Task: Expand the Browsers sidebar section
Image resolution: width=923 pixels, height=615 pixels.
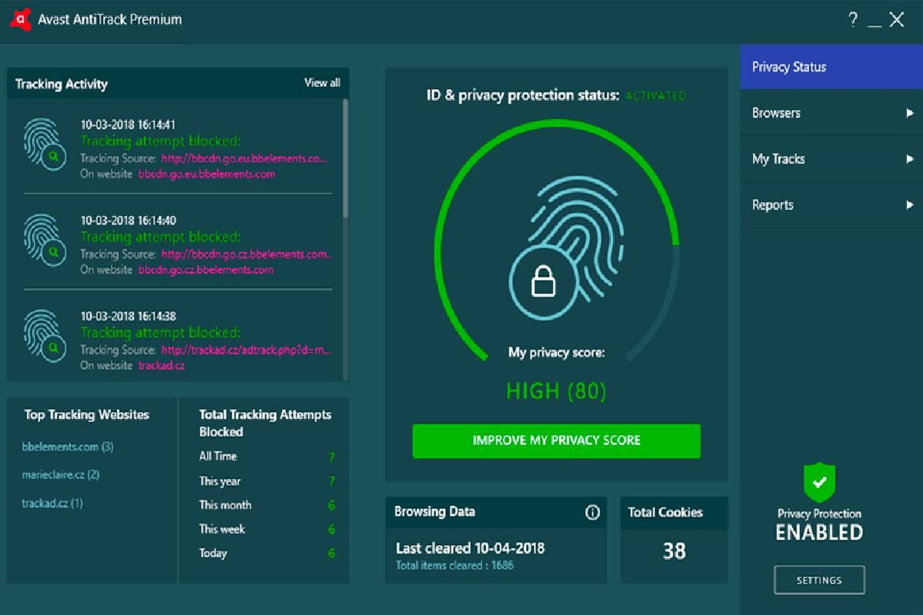Action: (x=831, y=113)
